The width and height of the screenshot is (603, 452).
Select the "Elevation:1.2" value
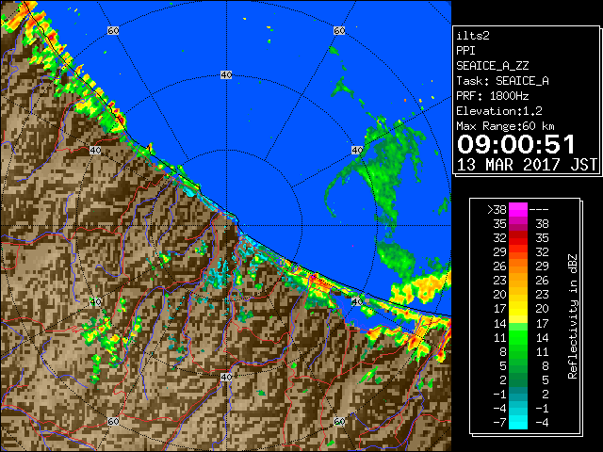click(499, 111)
